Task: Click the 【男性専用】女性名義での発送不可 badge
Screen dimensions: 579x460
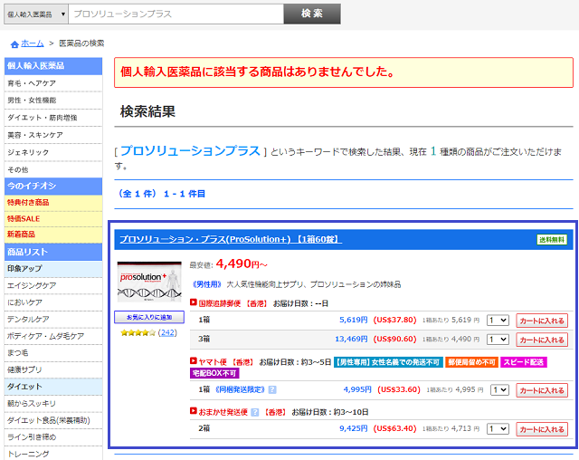Action: pyautogui.click(x=388, y=362)
